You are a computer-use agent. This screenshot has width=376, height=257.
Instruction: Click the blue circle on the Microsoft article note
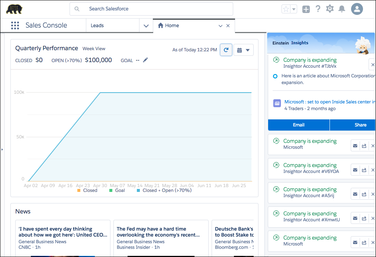[x=275, y=76]
